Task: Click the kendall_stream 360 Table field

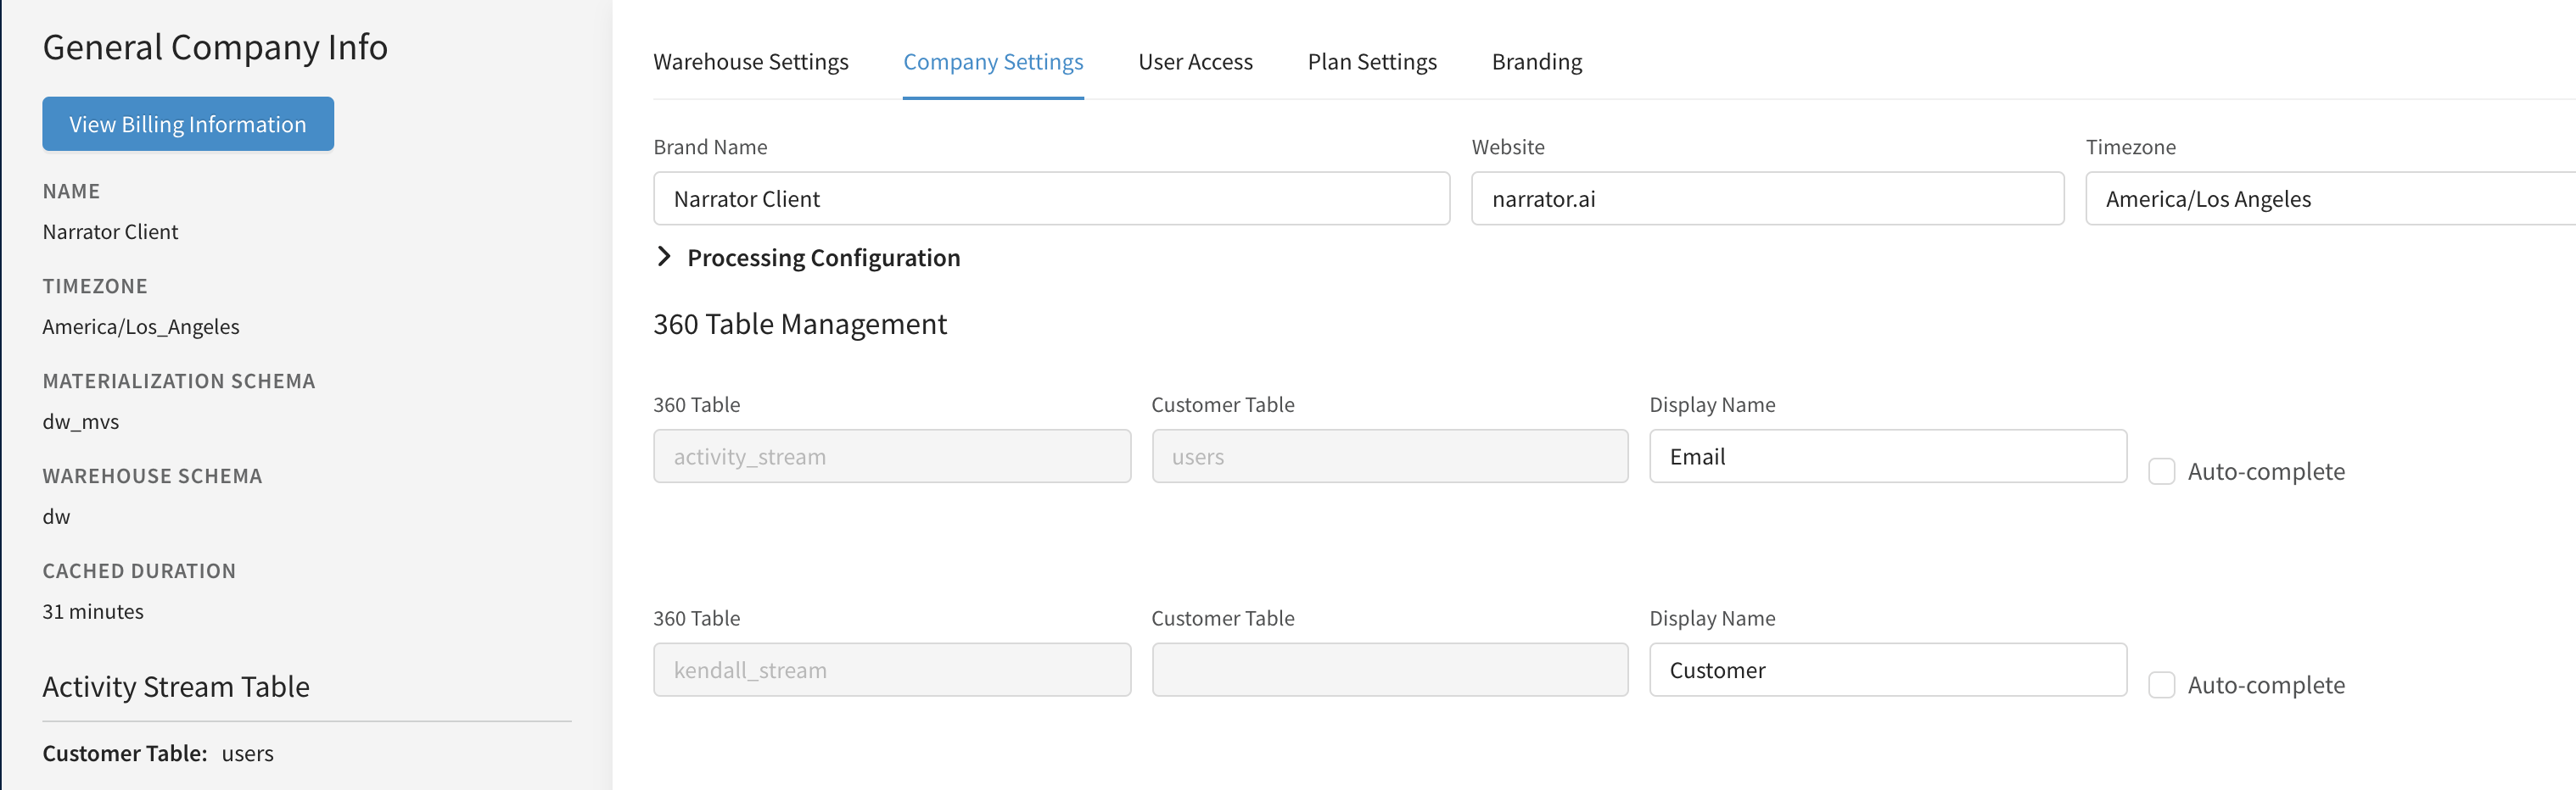Action: click(891, 670)
